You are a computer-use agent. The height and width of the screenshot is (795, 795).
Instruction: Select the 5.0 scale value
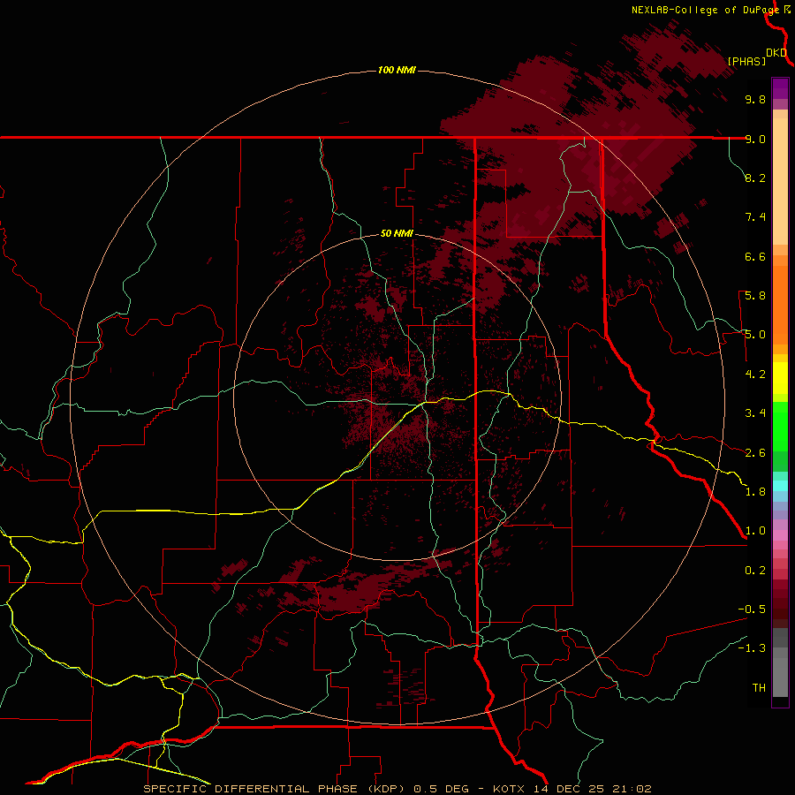[x=755, y=335]
